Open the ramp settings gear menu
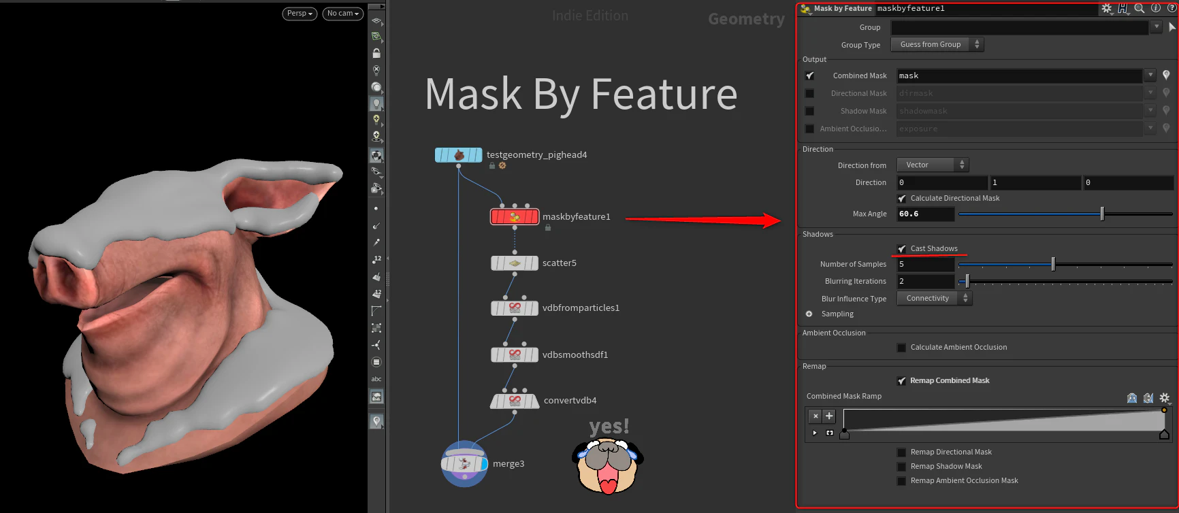 (1165, 398)
